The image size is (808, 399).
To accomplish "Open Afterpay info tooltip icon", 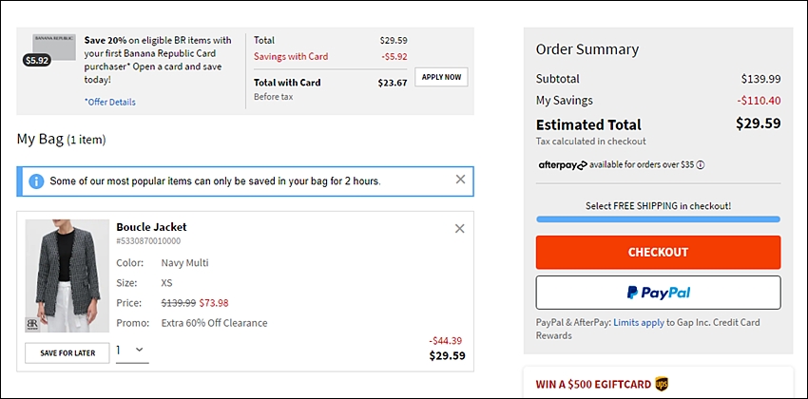I will (x=701, y=165).
